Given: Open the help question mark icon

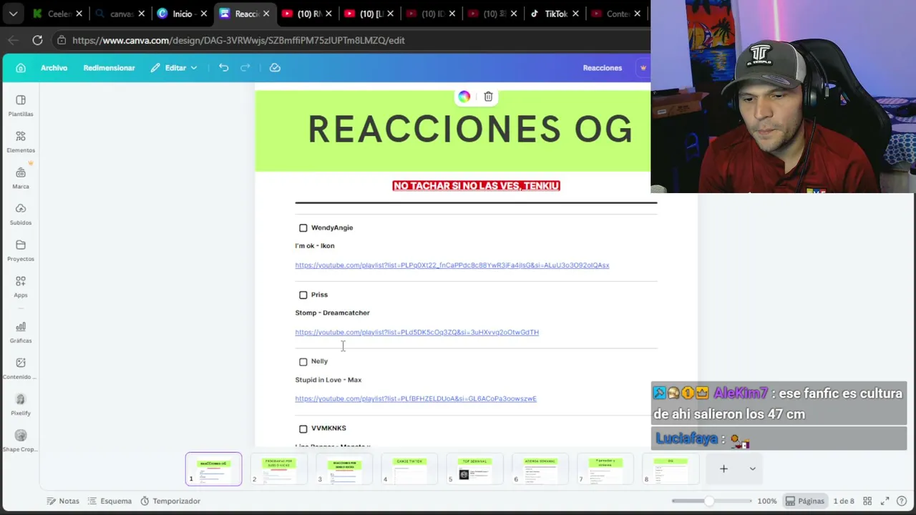Looking at the screenshot, I should [x=902, y=501].
